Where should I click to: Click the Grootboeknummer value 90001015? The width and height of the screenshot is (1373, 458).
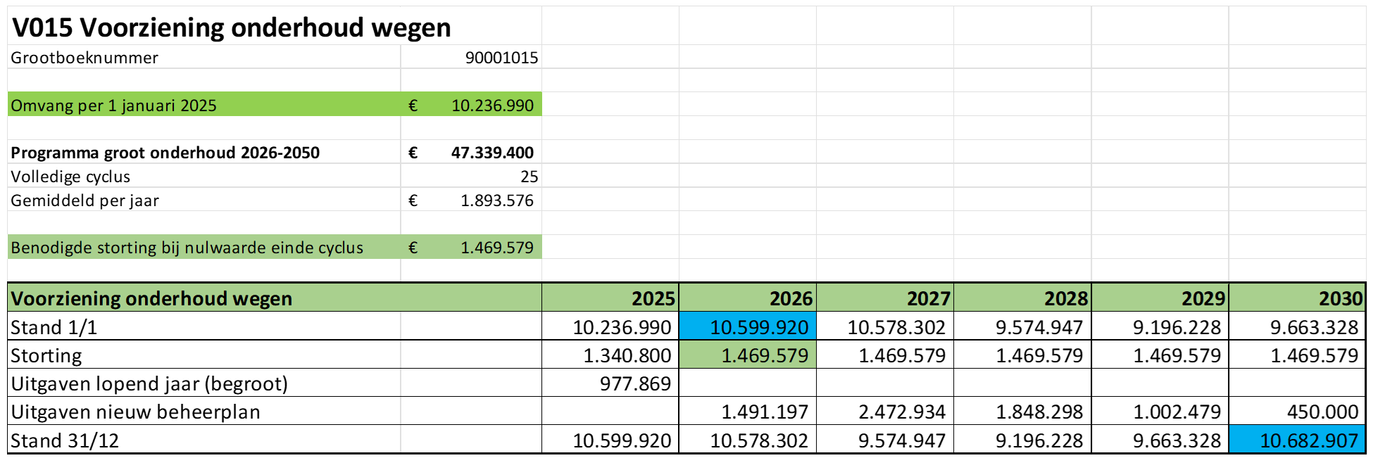(501, 58)
